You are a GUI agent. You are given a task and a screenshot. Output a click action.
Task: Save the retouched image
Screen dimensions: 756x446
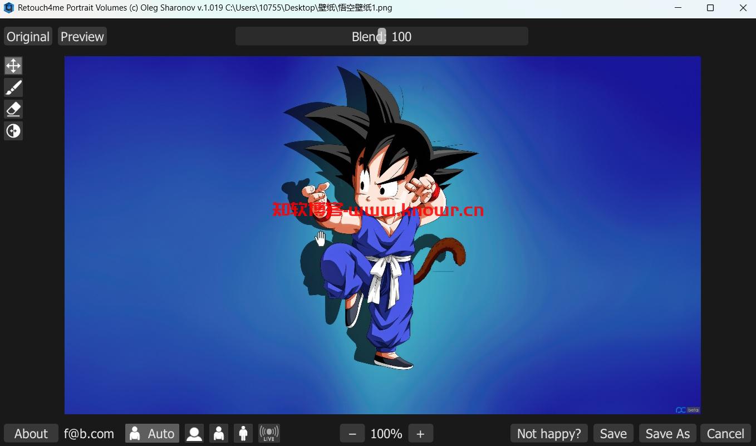[x=613, y=433]
